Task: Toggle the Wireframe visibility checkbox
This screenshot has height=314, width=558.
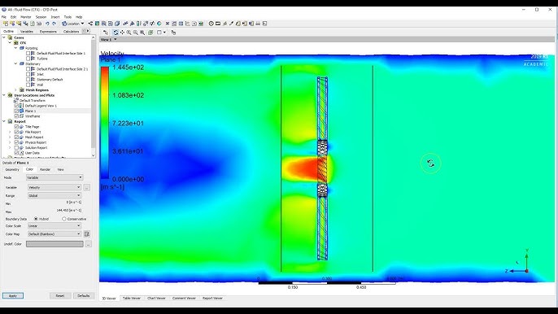Action: tap(16, 116)
